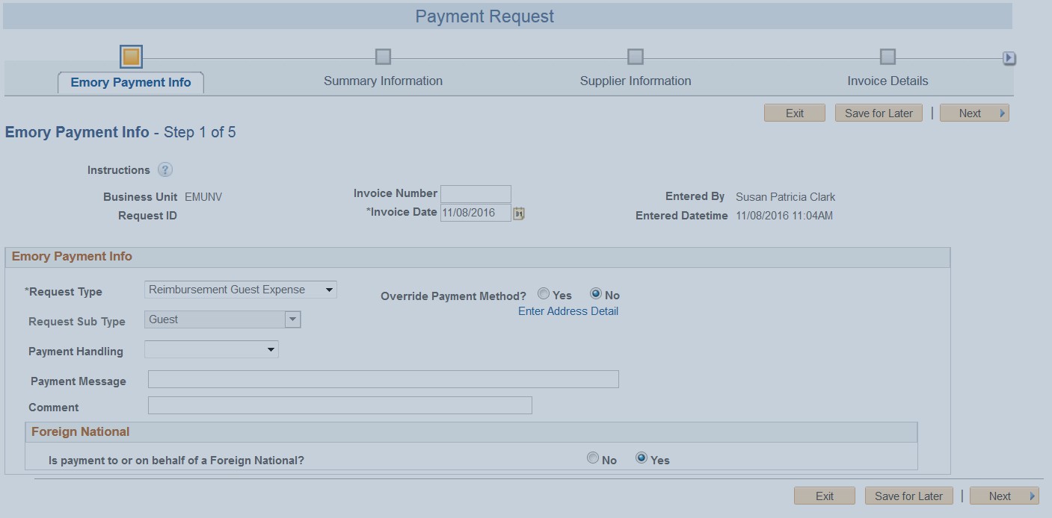Select Yes for Override Payment Method
Image resolution: width=1052 pixels, height=518 pixels.
point(544,293)
